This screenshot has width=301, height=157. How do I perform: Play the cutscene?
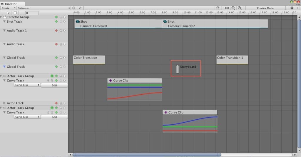(8, 13)
